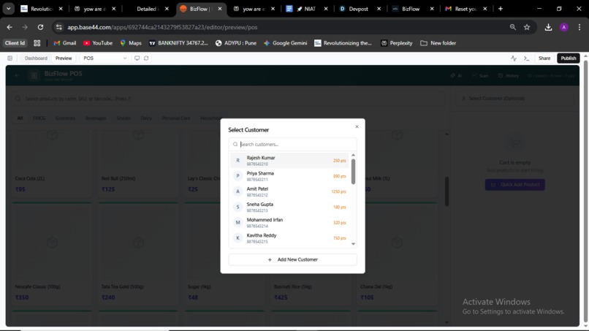
Task: Open the activity monitor icon
Action: [514, 58]
